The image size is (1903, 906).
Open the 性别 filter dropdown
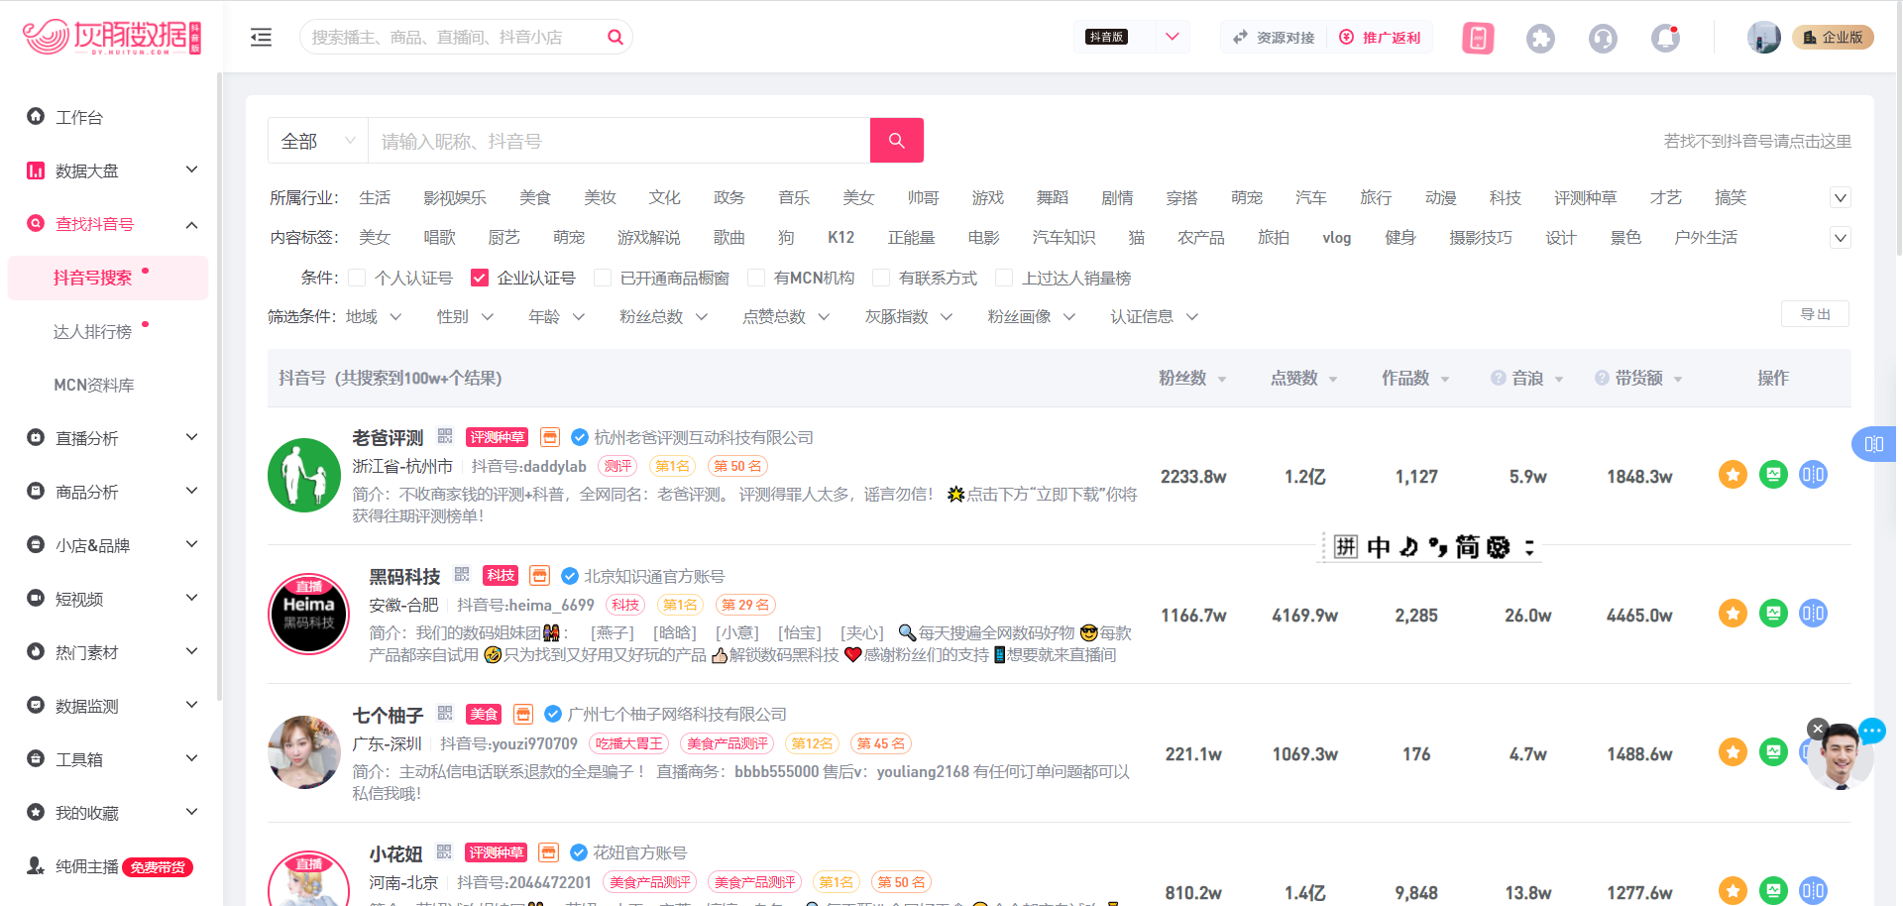coord(465,316)
